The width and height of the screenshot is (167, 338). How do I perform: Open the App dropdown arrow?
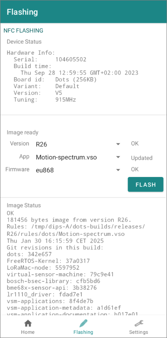coord(118,157)
